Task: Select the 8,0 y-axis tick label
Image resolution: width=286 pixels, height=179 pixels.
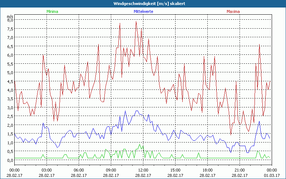Action: (x=10, y=20)
